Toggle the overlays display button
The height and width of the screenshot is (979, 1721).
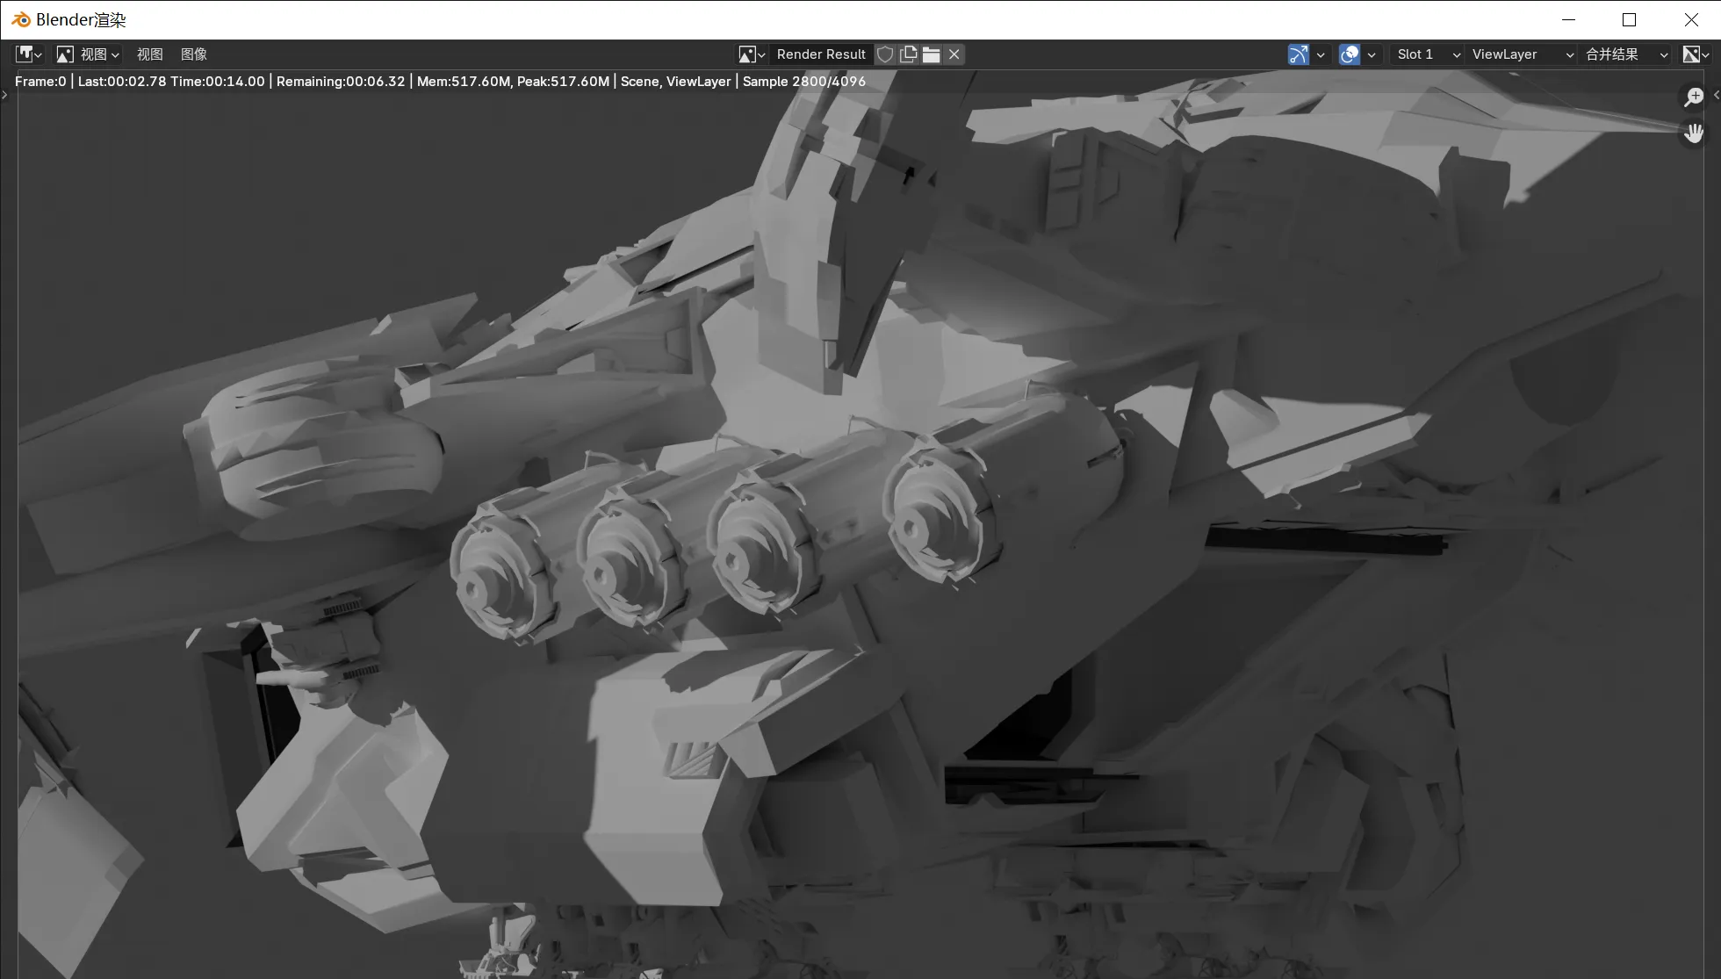pyautogui.click(x=1350, y=54)
